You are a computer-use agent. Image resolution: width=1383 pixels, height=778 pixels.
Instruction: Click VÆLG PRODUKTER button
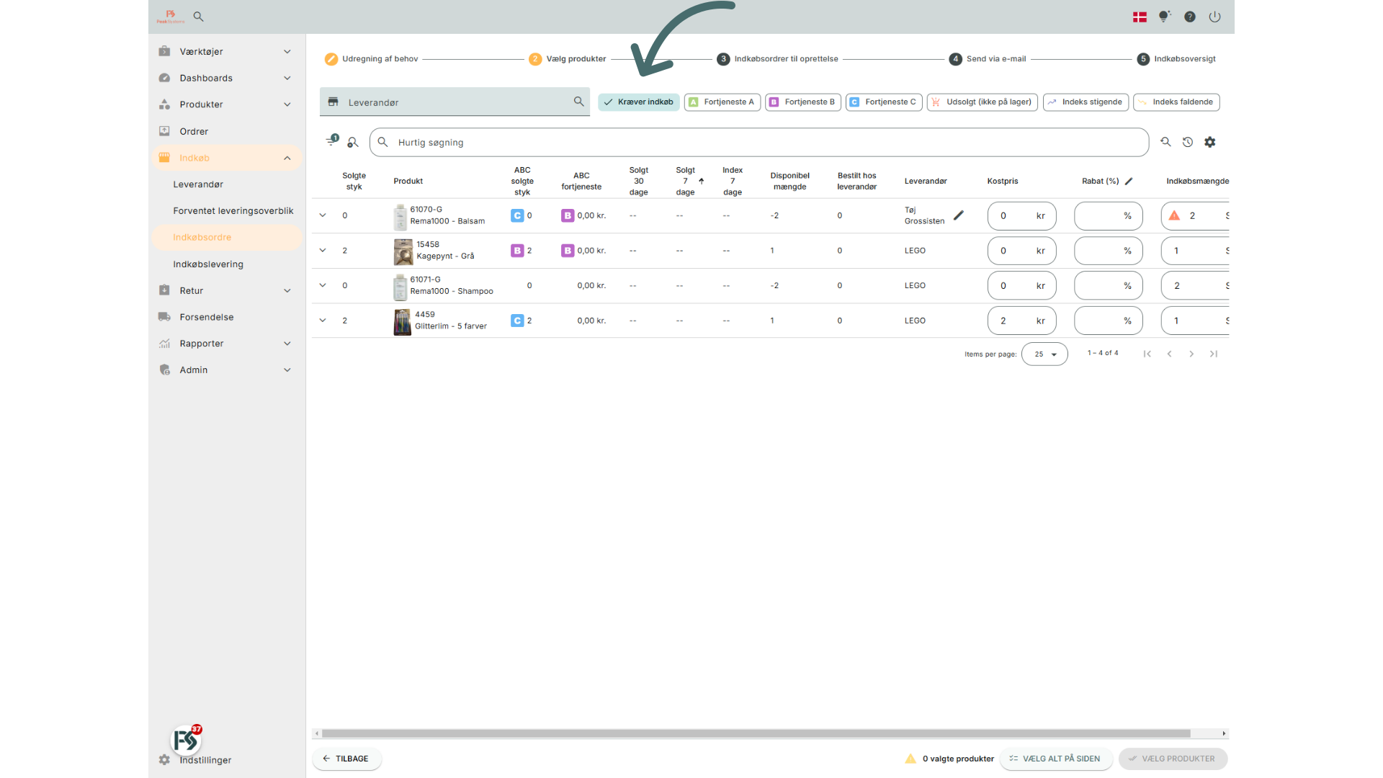1173,759
